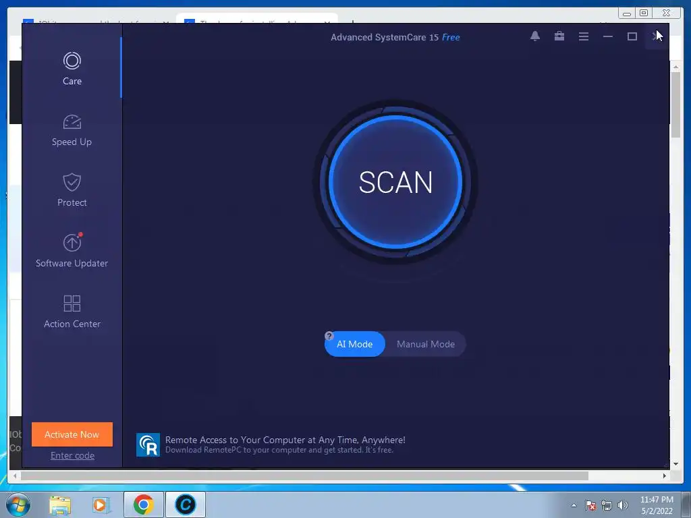Click the browser scroll-left arrow

click(x=15, y=476)
